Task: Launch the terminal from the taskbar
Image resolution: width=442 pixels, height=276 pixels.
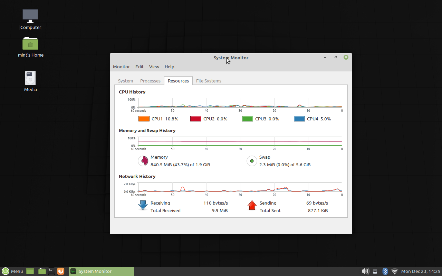Action: pyautogui.click(x=51, y=271)
